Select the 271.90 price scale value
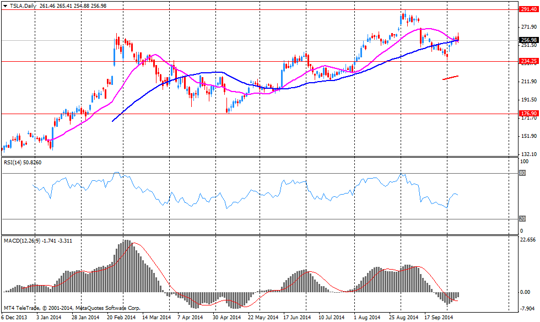The width and height of the screenshot is (540, 322). click(x=529, y=27)
